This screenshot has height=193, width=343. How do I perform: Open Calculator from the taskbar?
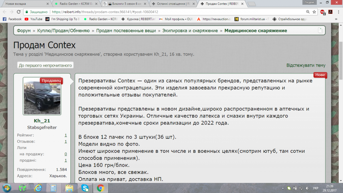click(53, 188)
